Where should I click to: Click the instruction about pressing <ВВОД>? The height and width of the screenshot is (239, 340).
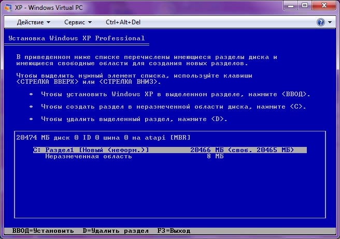coord(176,94)
